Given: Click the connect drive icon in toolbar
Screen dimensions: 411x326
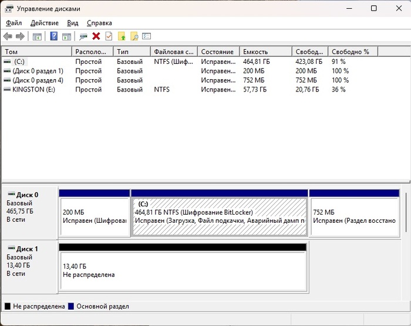Looking at the screenshot, I should click(x=83, y=36).
